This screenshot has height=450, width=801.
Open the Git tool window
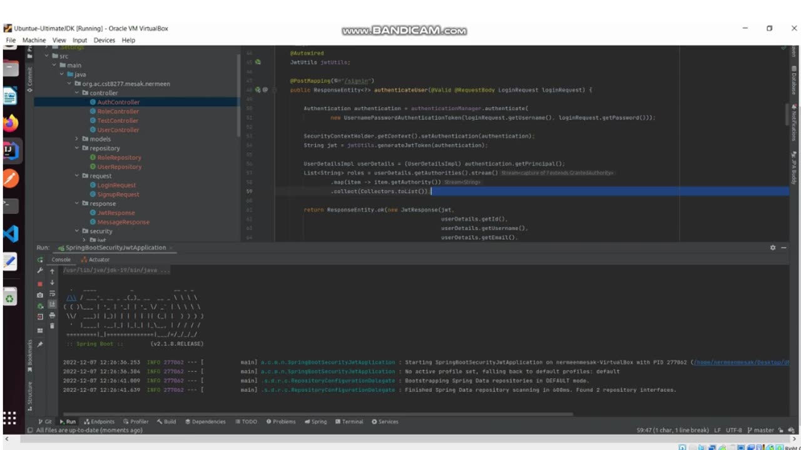pyautogui.click(x=44, y=421)
